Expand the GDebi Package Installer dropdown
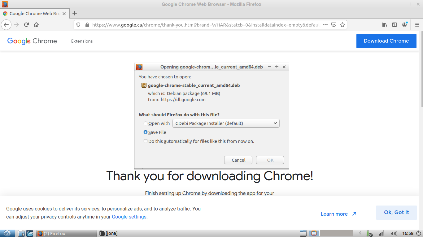Screen dimensions: 423x237 (226, 123)
